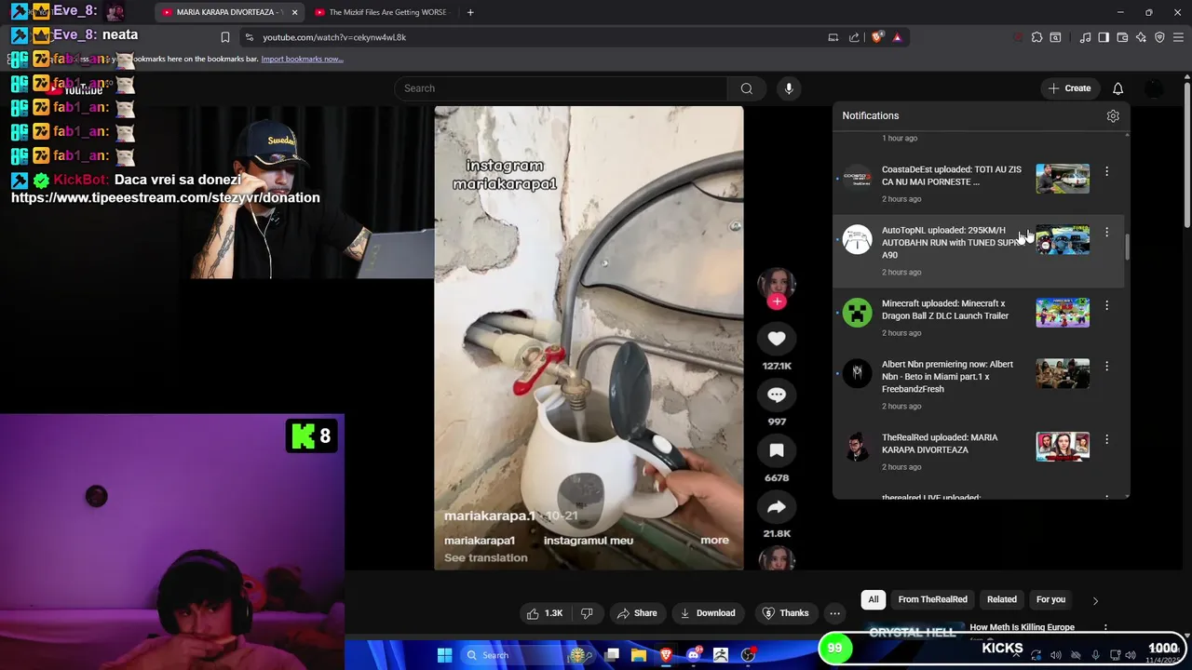
Task: Open the Albert Nbn premiere thumbnail
Action: click(1063, 373)
